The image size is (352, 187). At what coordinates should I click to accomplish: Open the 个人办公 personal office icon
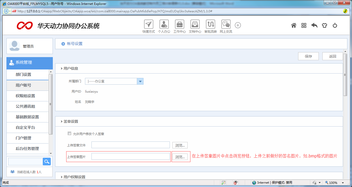[x=164, y=25]
